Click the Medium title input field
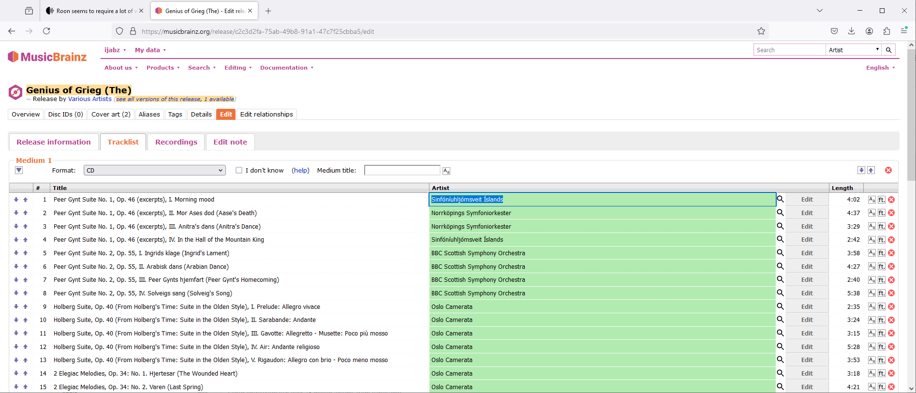The height and width of the screenshot is (393, 916). 402,170
